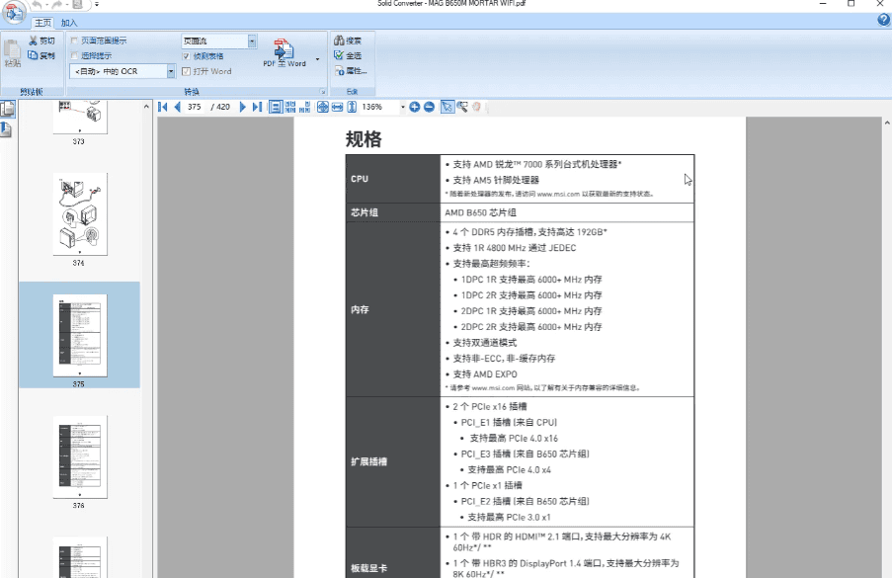Viewport: 892px width, 578px height.
Task: Expand the 136% zoom level dropdown
Action: (402, 107)
